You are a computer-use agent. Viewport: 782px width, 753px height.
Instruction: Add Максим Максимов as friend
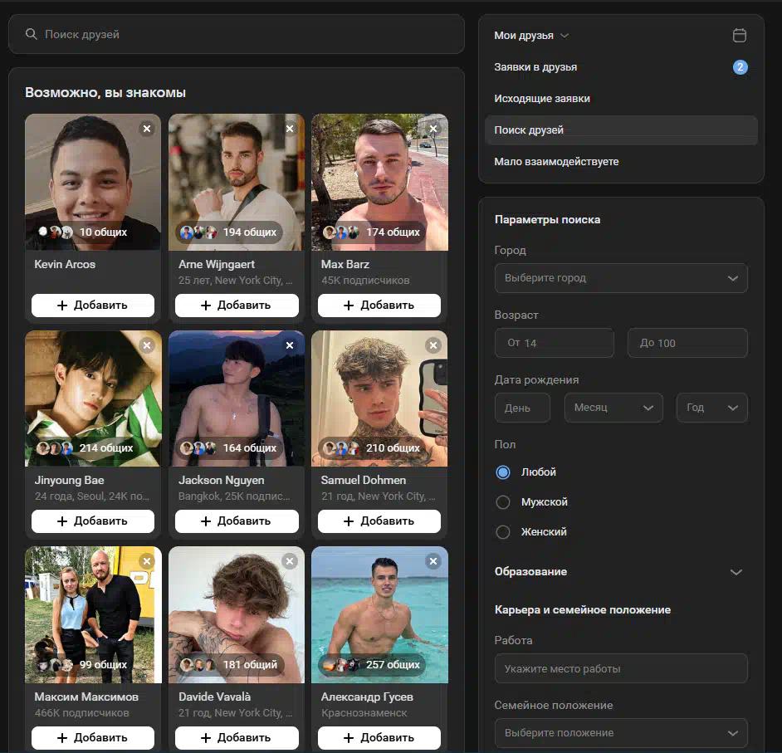(93, 737)
